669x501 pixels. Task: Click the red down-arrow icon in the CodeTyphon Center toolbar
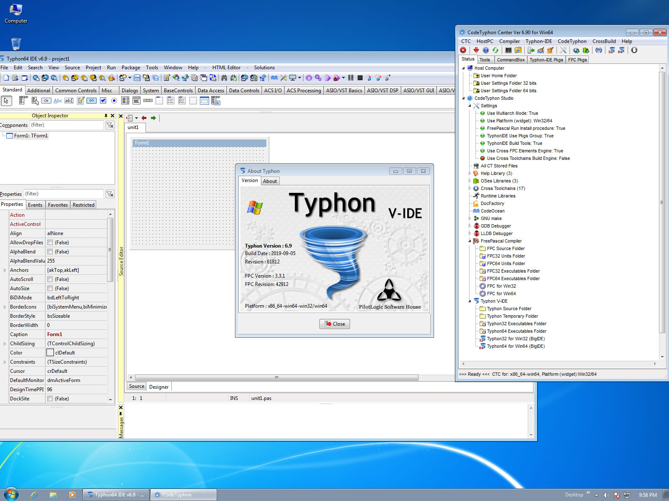coord(476,50)
